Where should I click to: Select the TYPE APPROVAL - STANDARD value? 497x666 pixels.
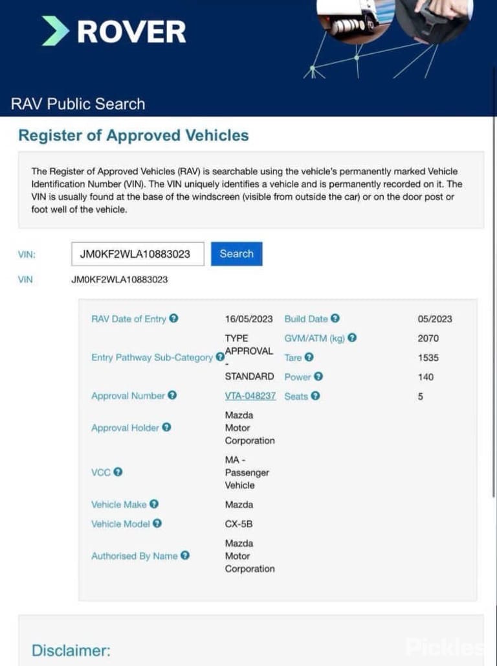pyautogui.click(x=249, y=357)
